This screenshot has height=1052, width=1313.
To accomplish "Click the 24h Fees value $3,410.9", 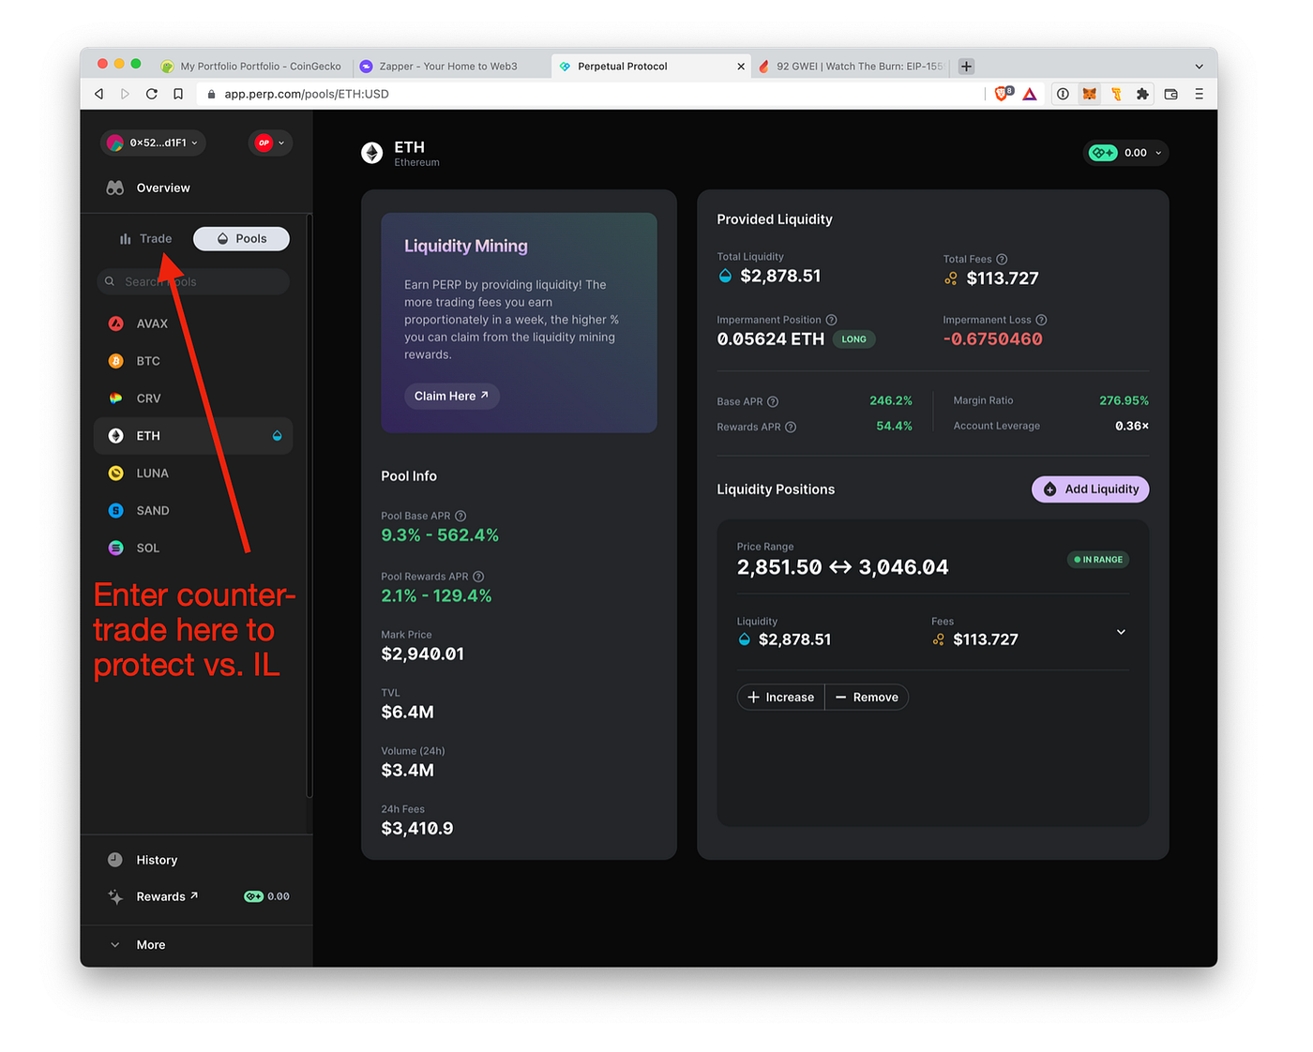I will coord(417,829).
